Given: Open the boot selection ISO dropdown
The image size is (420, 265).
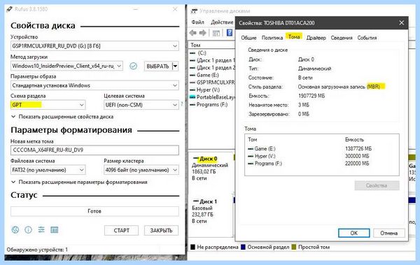Looking at the screenshot, I should point(66,66).
